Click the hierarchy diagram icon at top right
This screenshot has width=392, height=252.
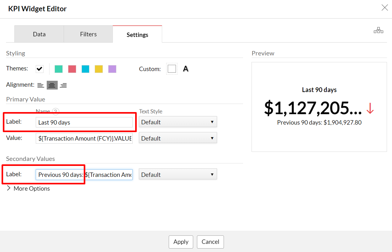[x=378, y=30]
